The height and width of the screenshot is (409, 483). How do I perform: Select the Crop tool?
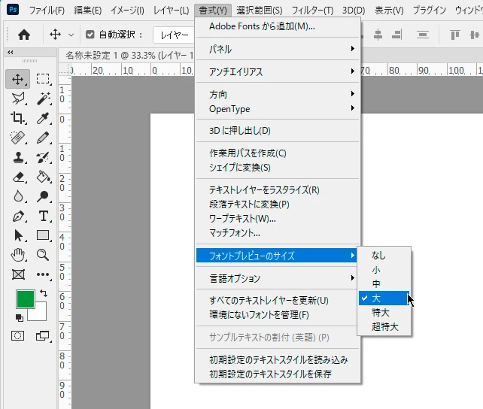tap(17, 118)
